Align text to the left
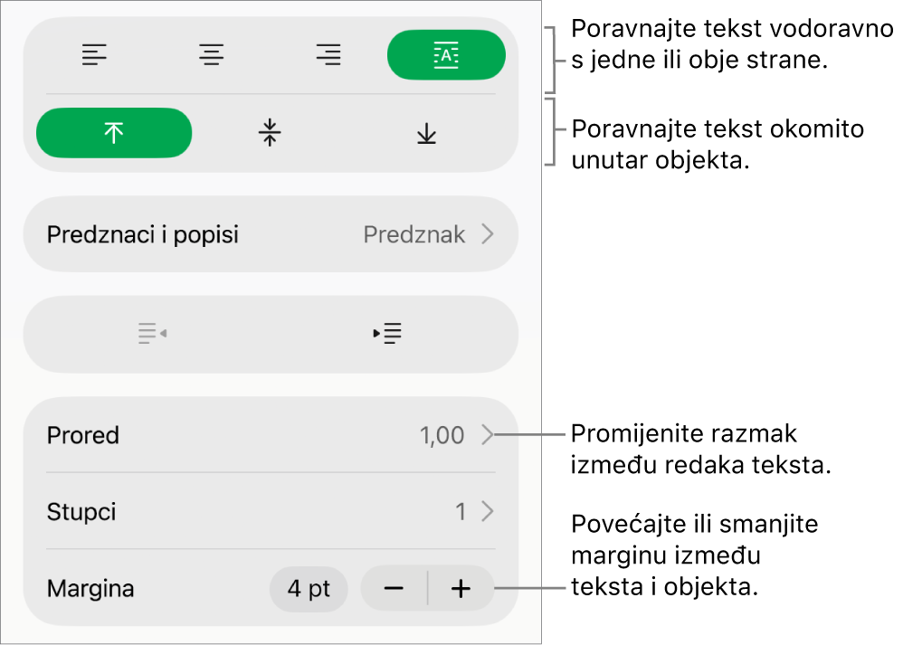 (94, 54)
